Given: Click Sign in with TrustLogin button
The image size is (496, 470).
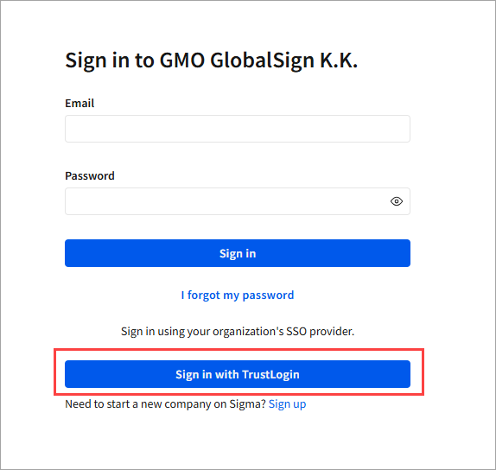Looking at the screenshot, I should pos(238,374).
